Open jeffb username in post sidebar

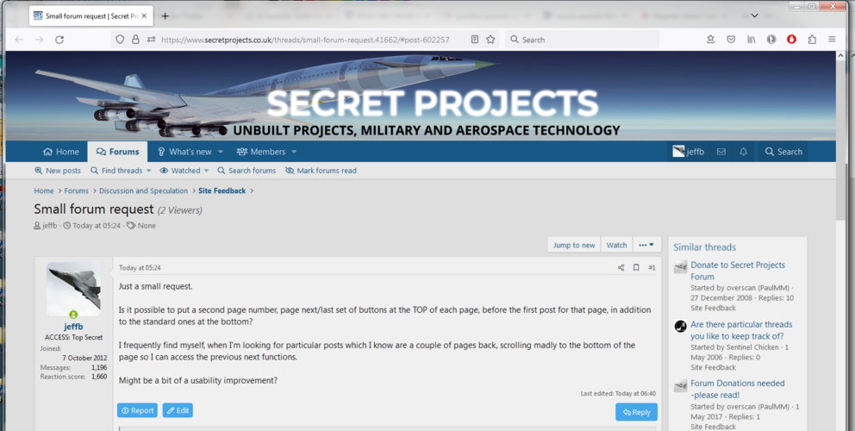click(73, 326)
